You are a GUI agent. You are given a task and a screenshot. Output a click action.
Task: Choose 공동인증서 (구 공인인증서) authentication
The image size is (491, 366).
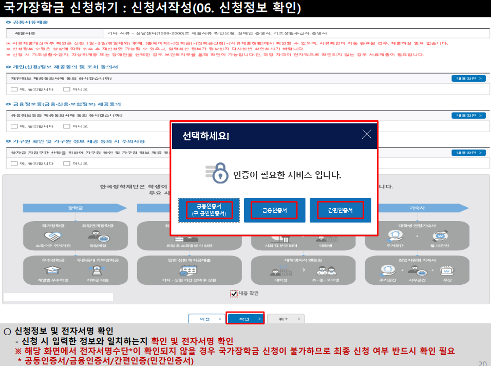[209, 210]
